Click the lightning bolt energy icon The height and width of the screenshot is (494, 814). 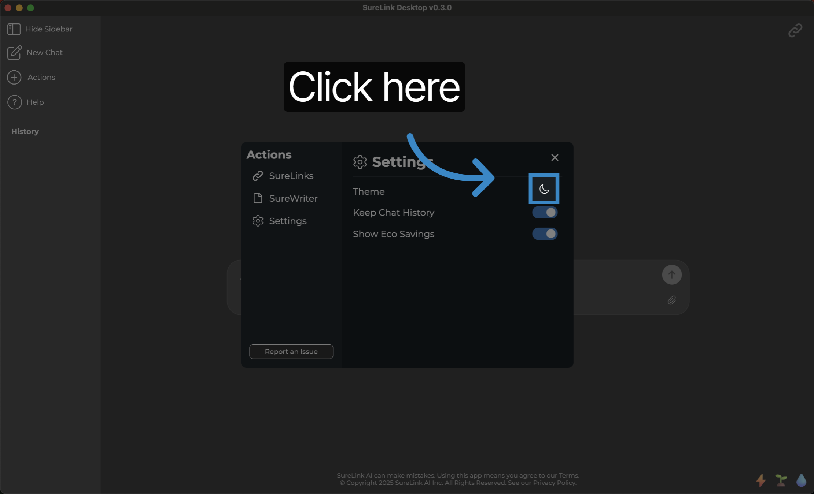(761, 480)
